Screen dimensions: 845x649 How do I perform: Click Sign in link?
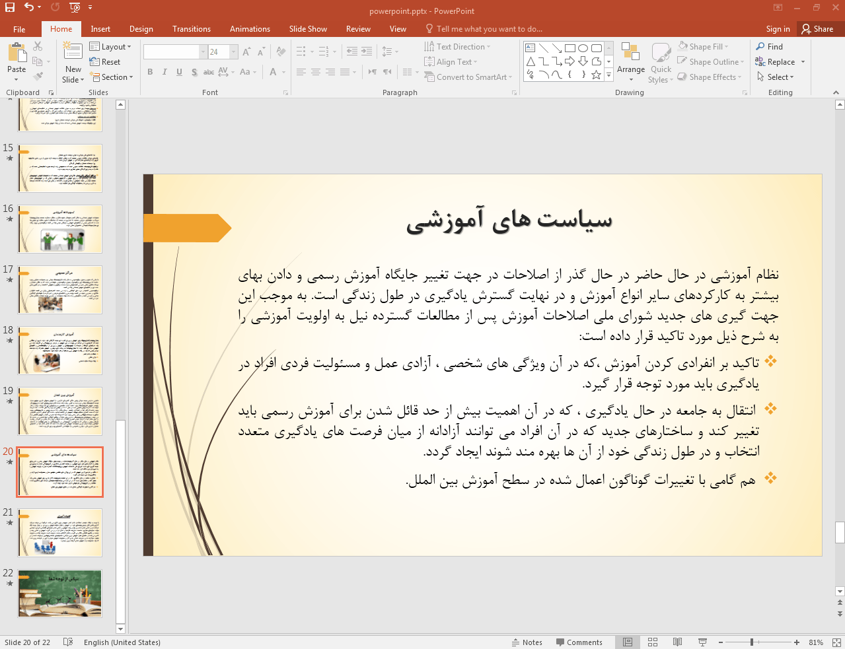tap(778, 29)
